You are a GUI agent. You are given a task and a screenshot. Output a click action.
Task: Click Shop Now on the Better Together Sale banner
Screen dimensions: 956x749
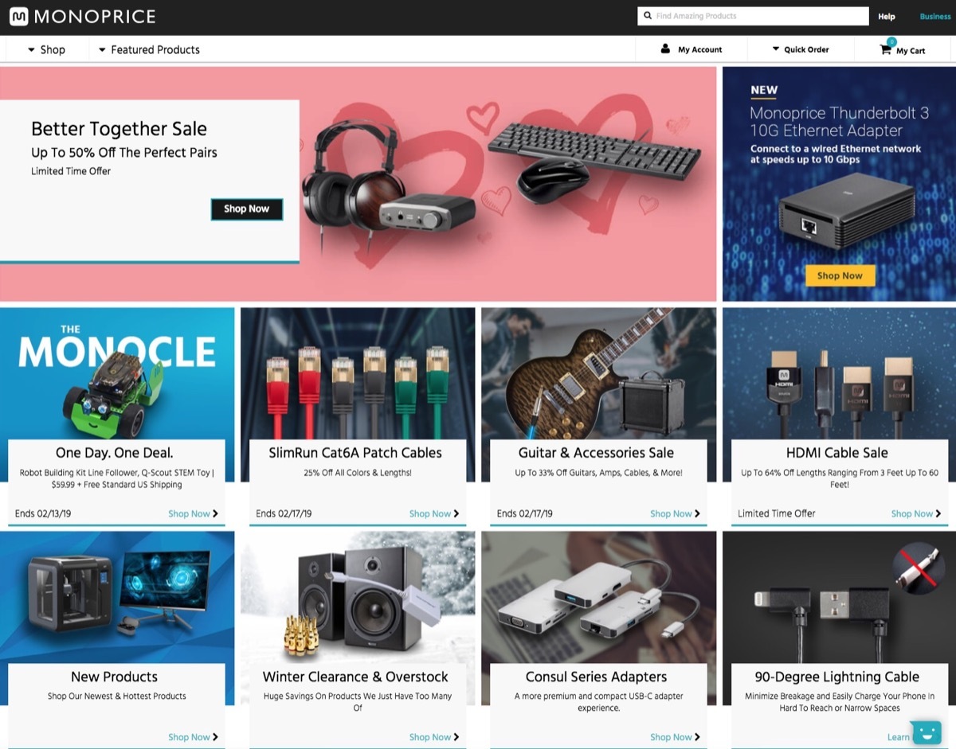click(247, 209)
